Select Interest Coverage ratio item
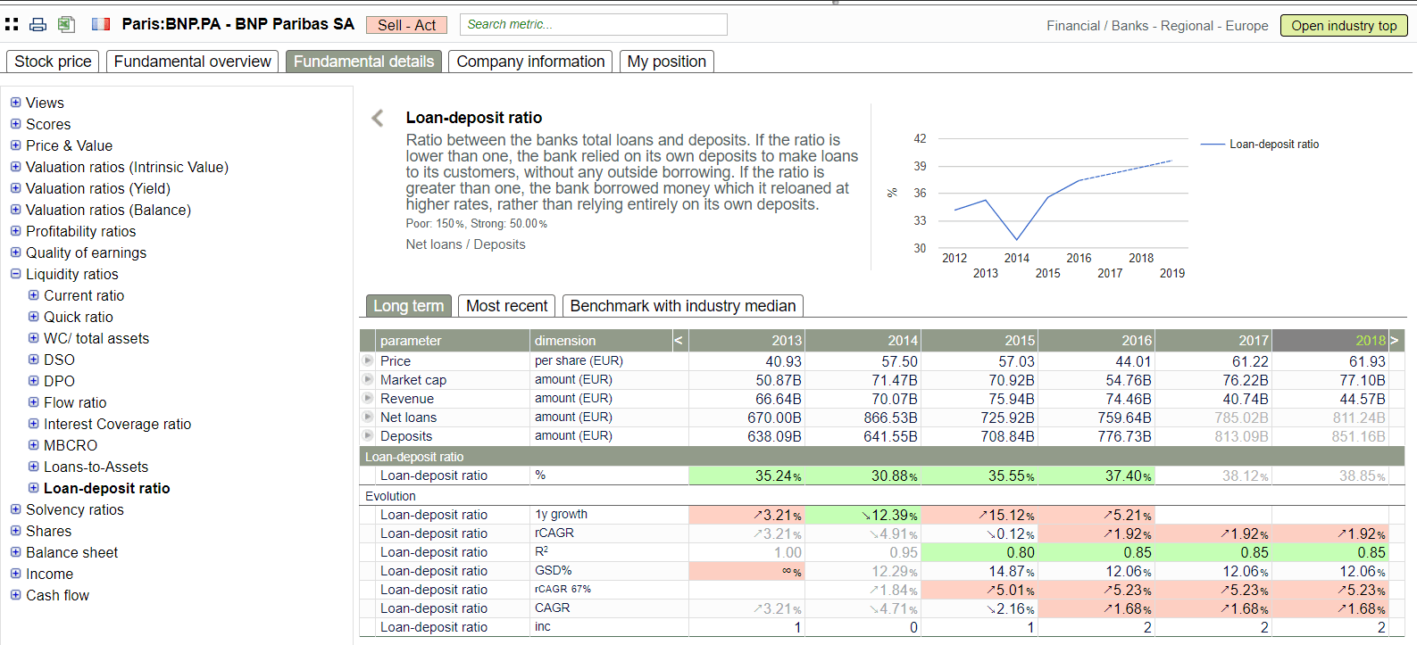 pos(117,424)
